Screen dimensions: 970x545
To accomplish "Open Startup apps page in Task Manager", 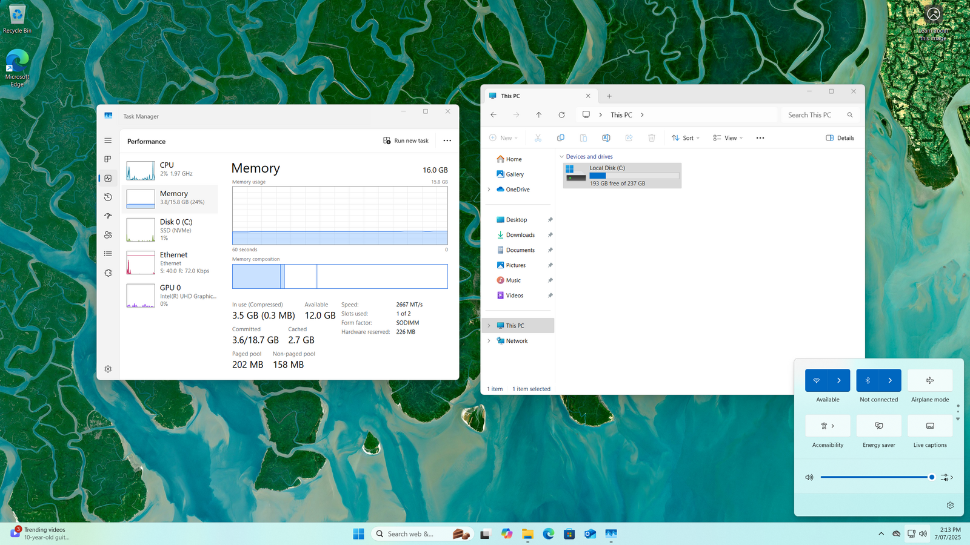I will (x=108, y=216).
